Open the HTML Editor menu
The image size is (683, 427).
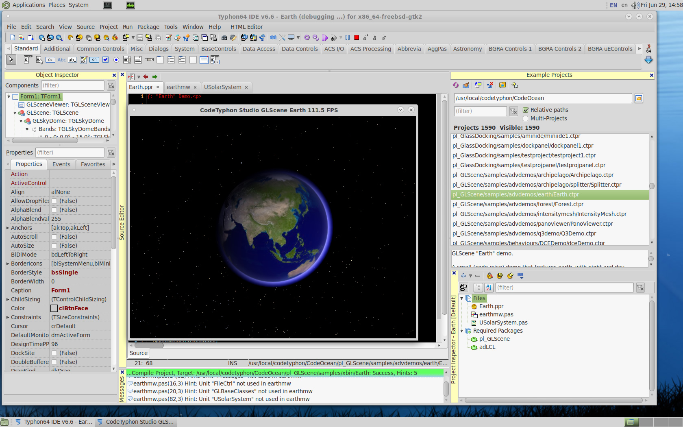[246, 27]
